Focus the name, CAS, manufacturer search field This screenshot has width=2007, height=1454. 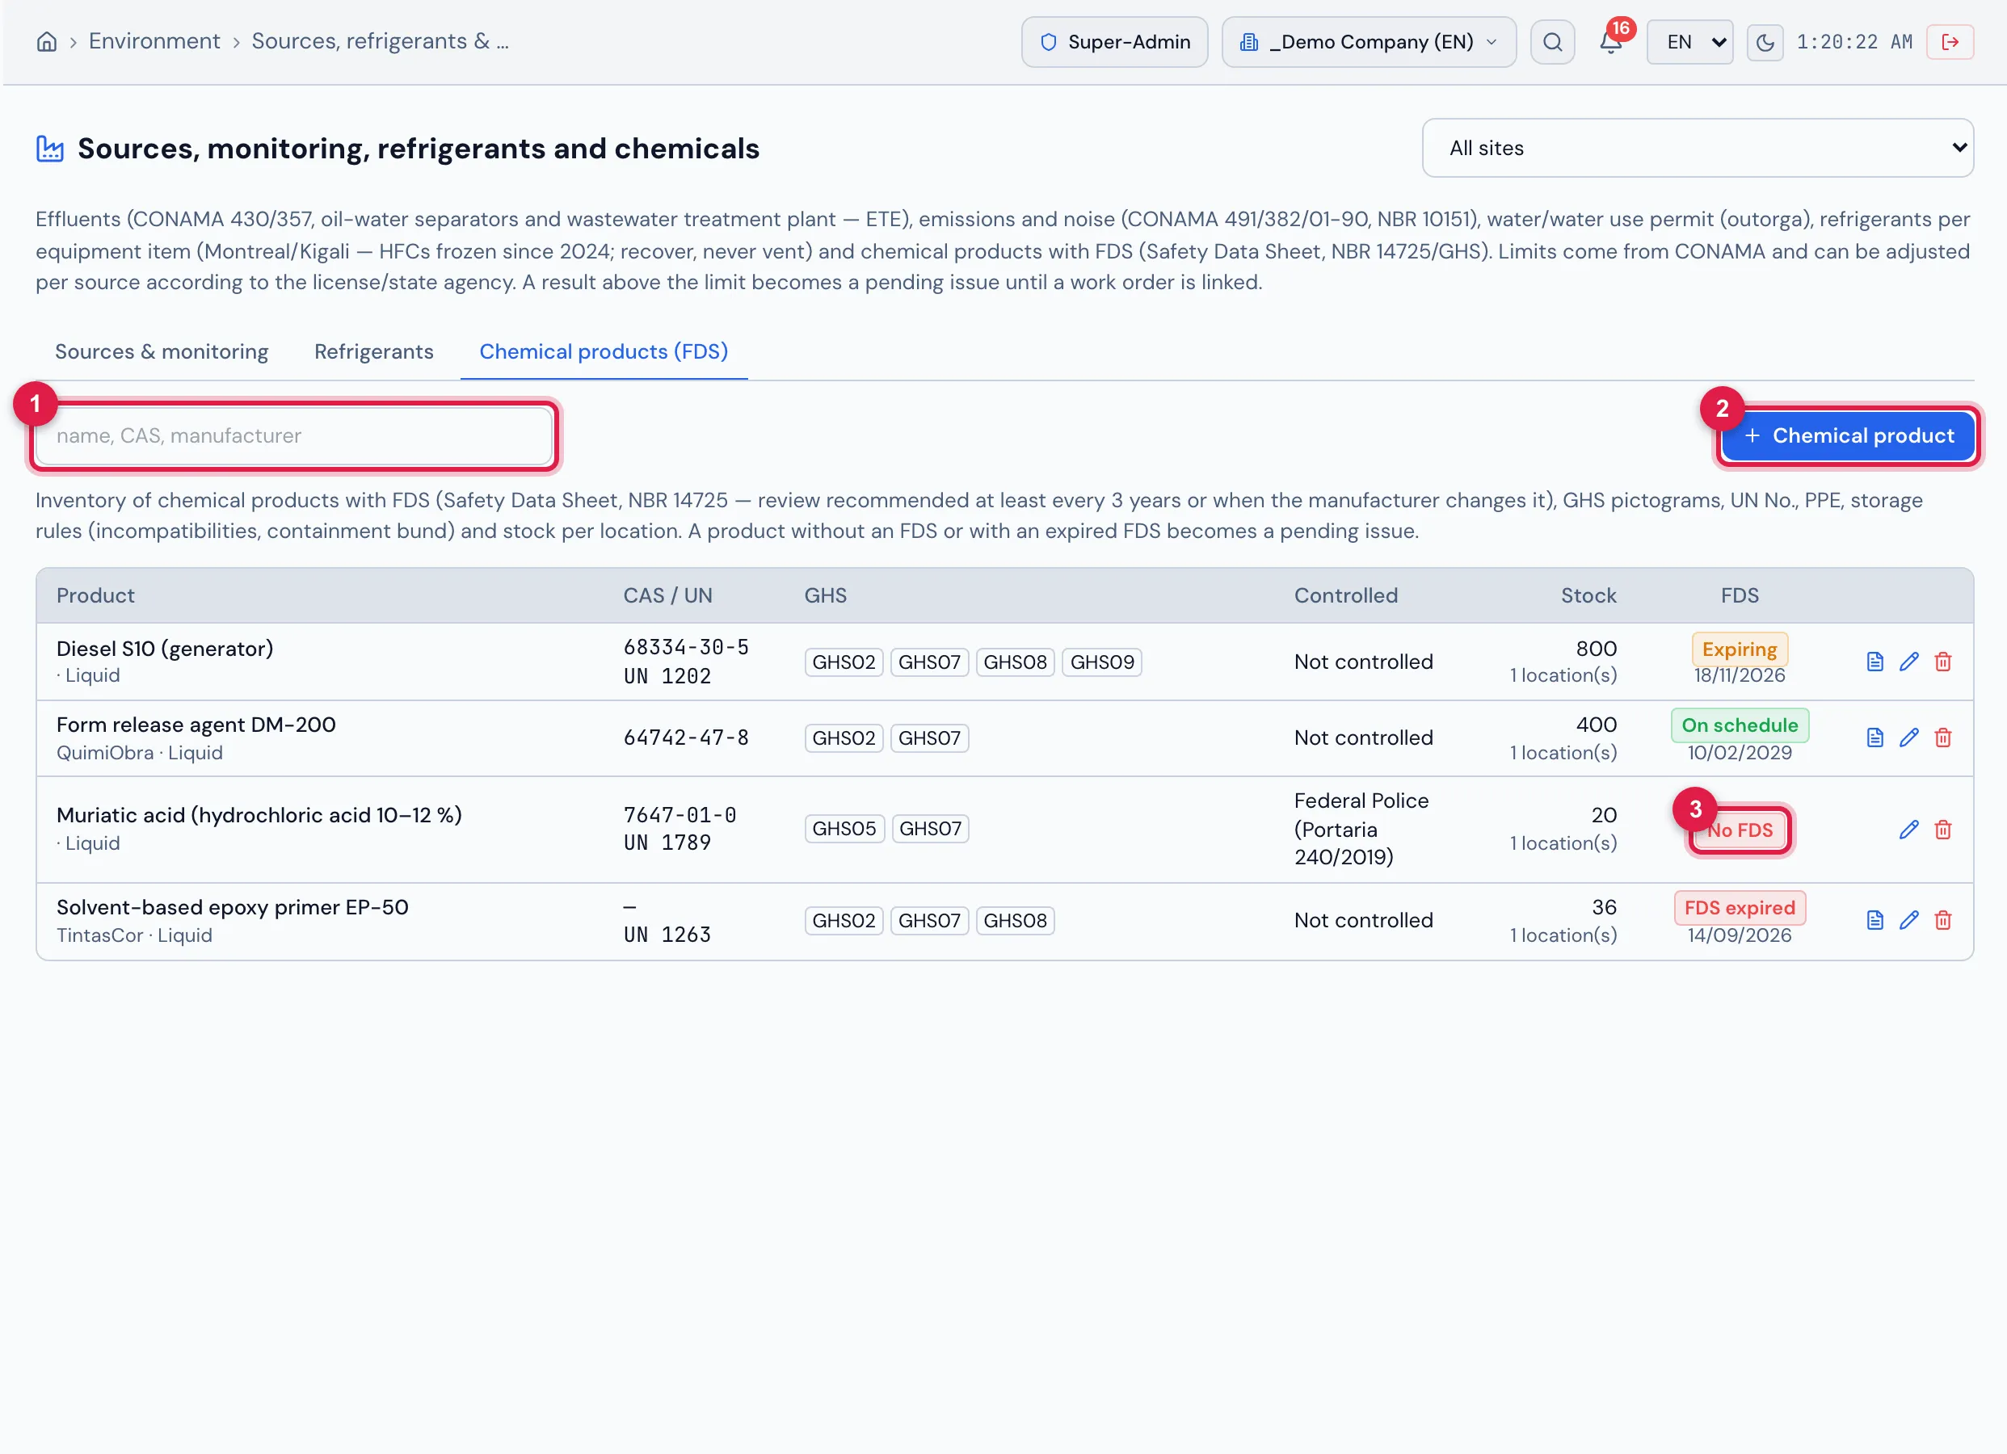(294, 435)
